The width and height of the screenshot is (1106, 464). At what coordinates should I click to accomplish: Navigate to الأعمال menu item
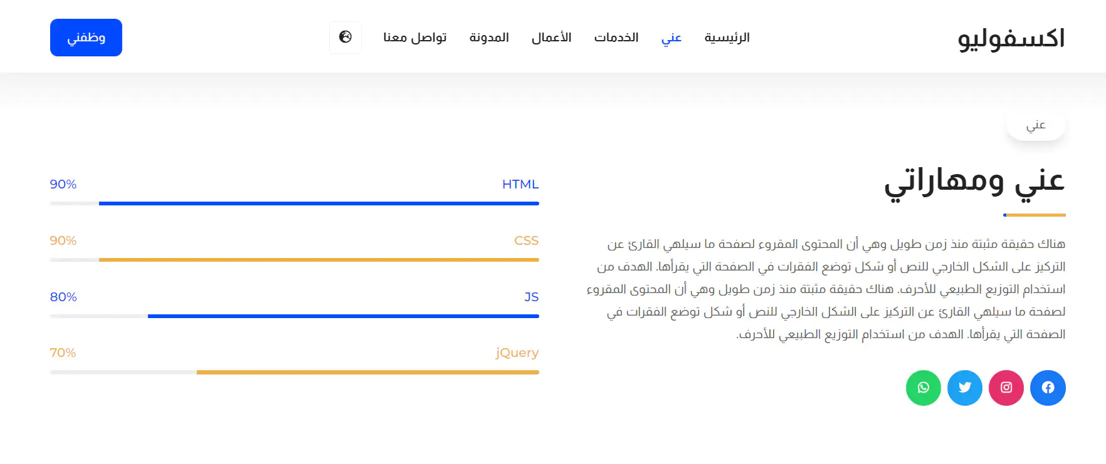[551, 38]
